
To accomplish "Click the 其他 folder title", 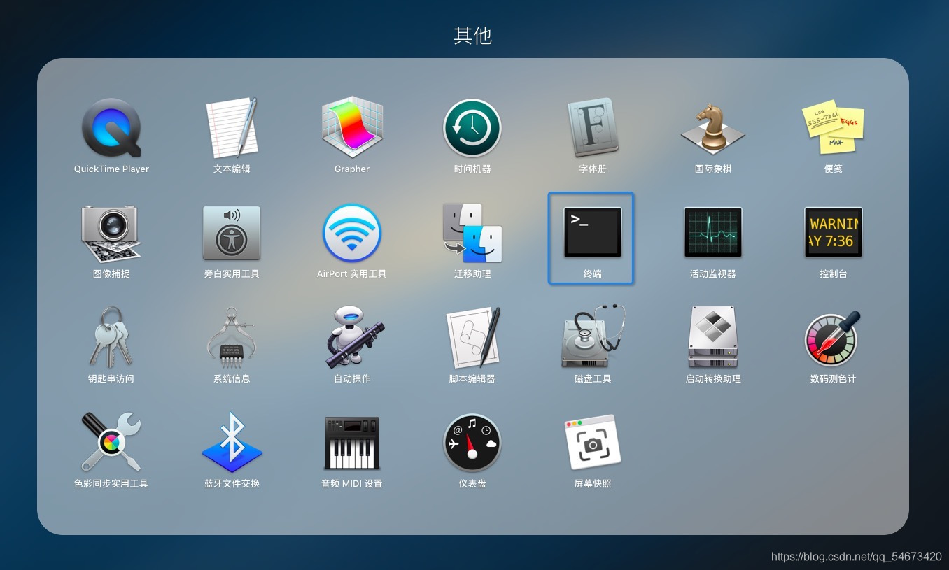I will [x=473, y=36].
